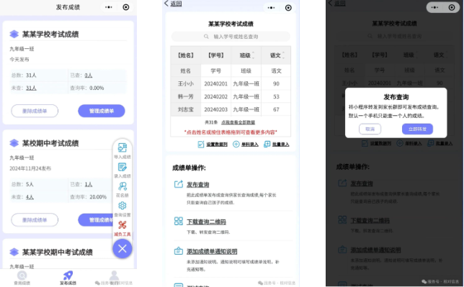The height and width of the screenshot is (287, 464).
Task: Select the red 减负工具 icon
Action: point(122,225)
